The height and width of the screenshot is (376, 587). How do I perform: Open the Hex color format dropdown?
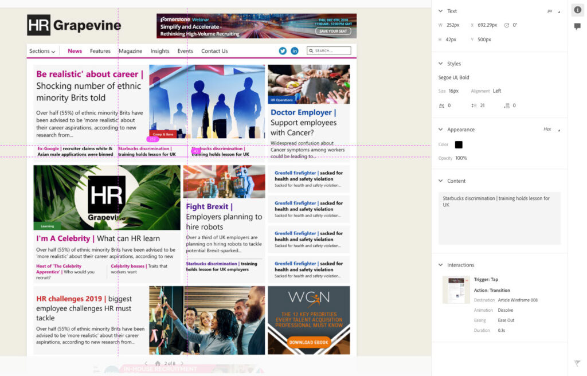(x=552, y=129)
